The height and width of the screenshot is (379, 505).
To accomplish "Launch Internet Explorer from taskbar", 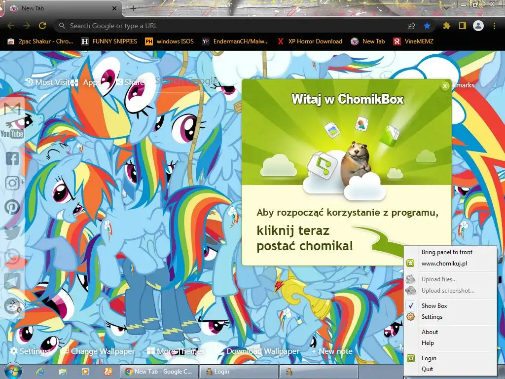I will tap(39, 372).
